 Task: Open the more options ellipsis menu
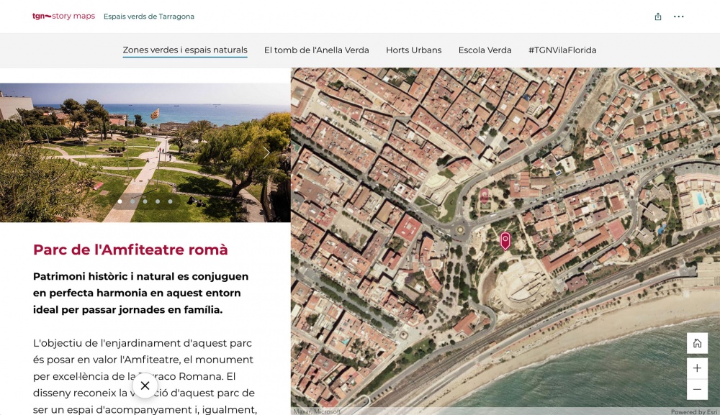[x=679, y=16]
